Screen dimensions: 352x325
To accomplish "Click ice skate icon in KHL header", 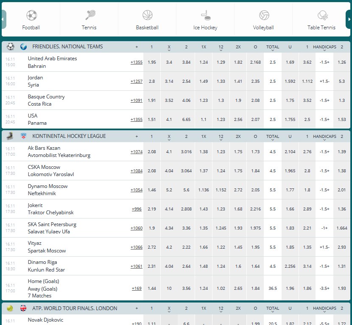I will (10, 136).
